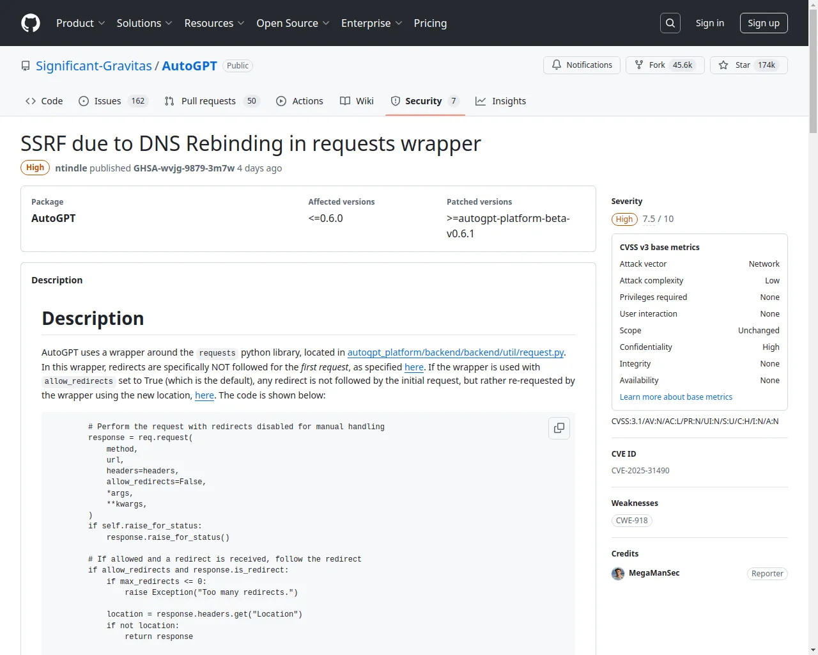Click 'here' link after 'new location'
Screen dimensions: 818x655
(204, 395)
